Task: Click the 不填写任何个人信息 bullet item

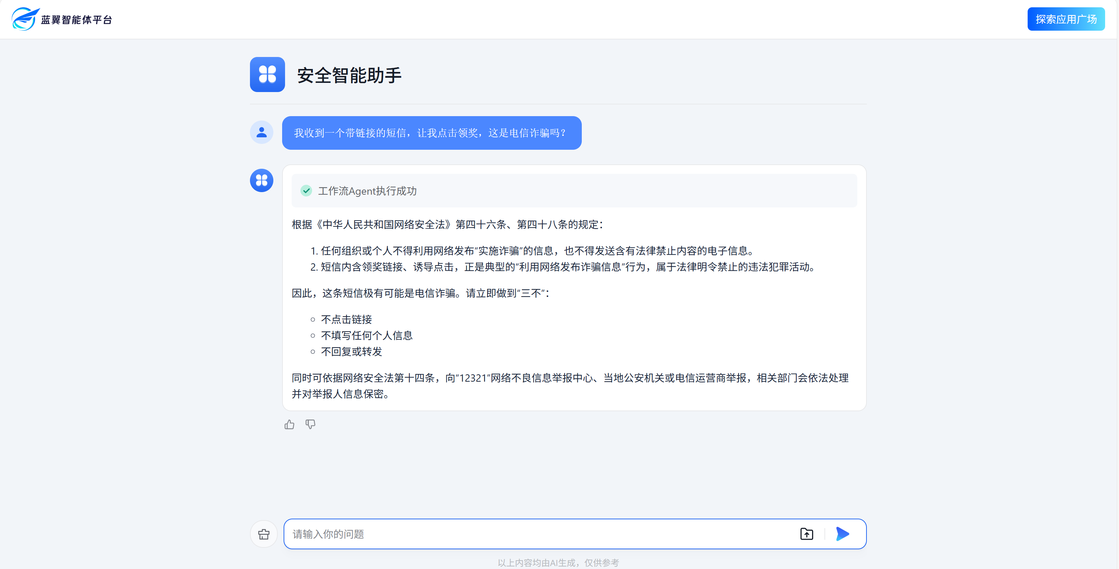Action: tap(366, 336)
